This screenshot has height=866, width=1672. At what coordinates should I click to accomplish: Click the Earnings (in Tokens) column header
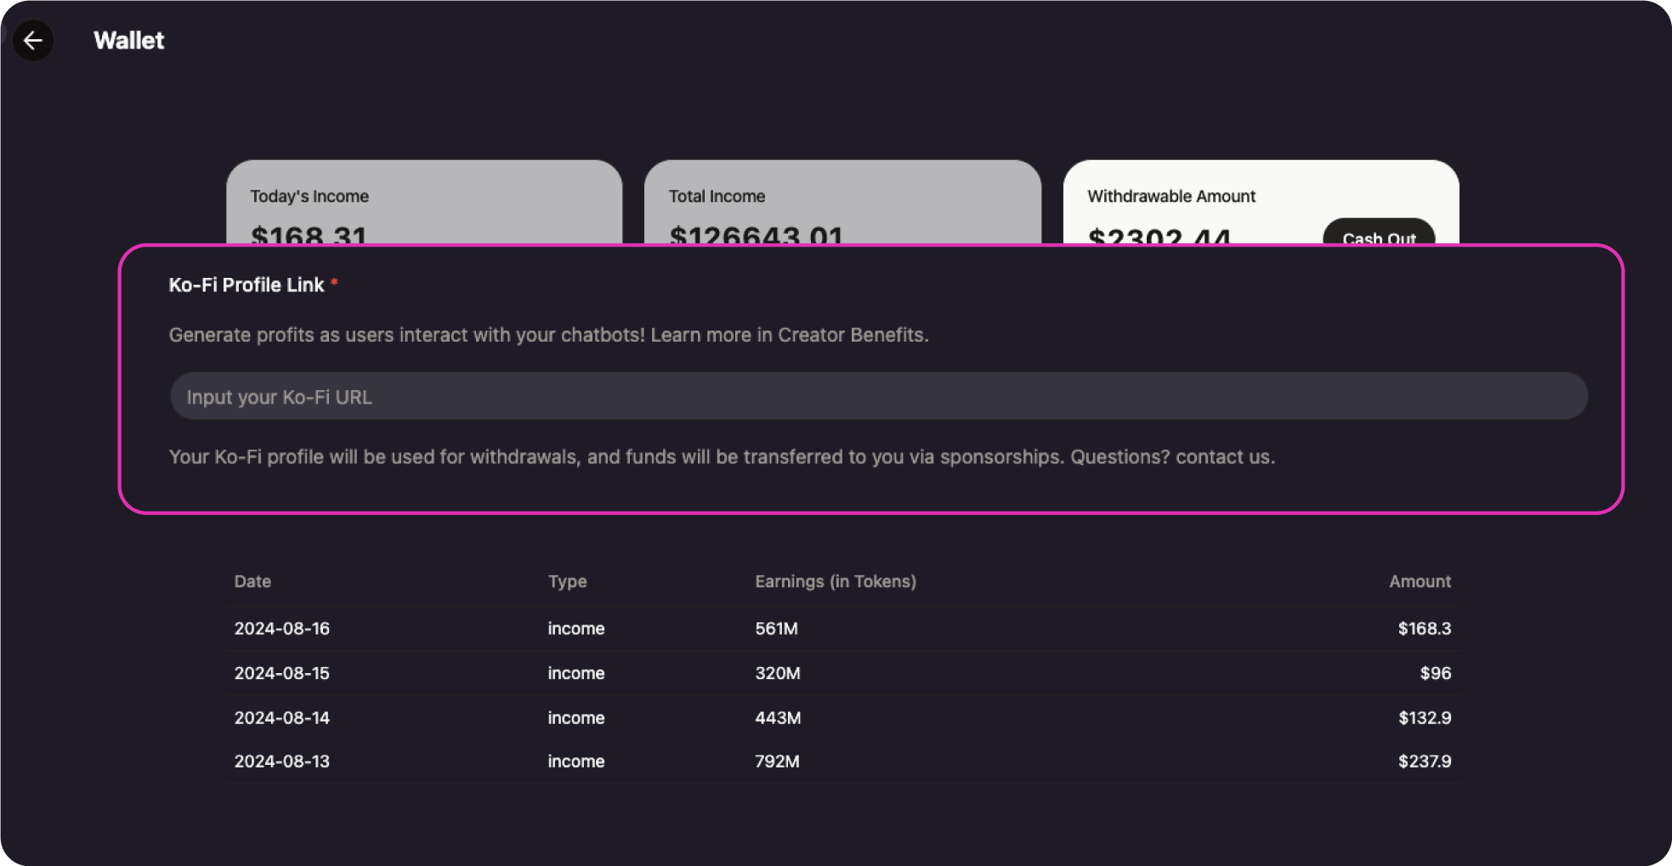[x=835, y=581]
